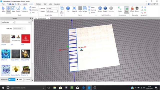Image resolution: width=160 pixels, height=90 pixels.
Task: Switch to the VIEW ribbon tab
Action: pyautogui.click(x=50, y=4)
